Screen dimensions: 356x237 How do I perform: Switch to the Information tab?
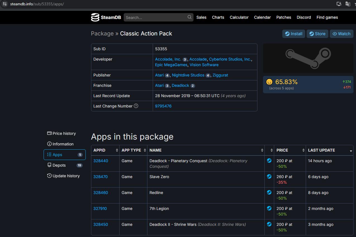[64, 144]
